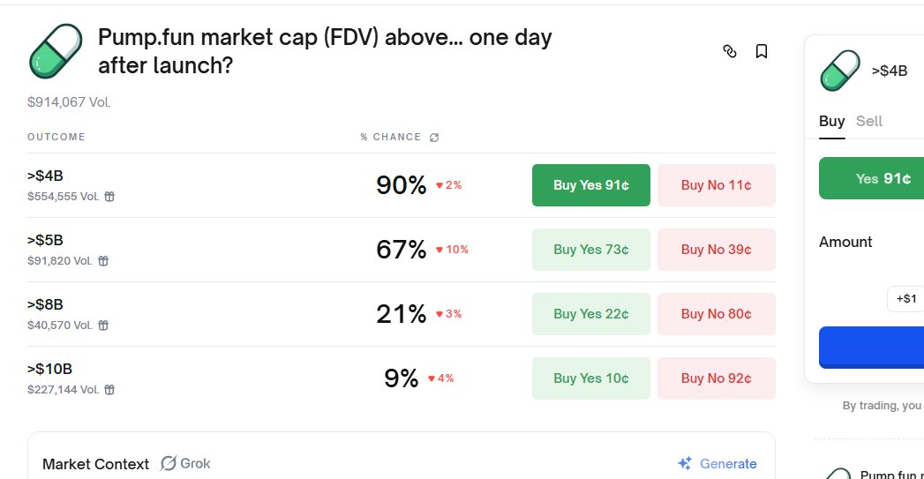Open rewards gift icon for >$5B

point(103,261)
